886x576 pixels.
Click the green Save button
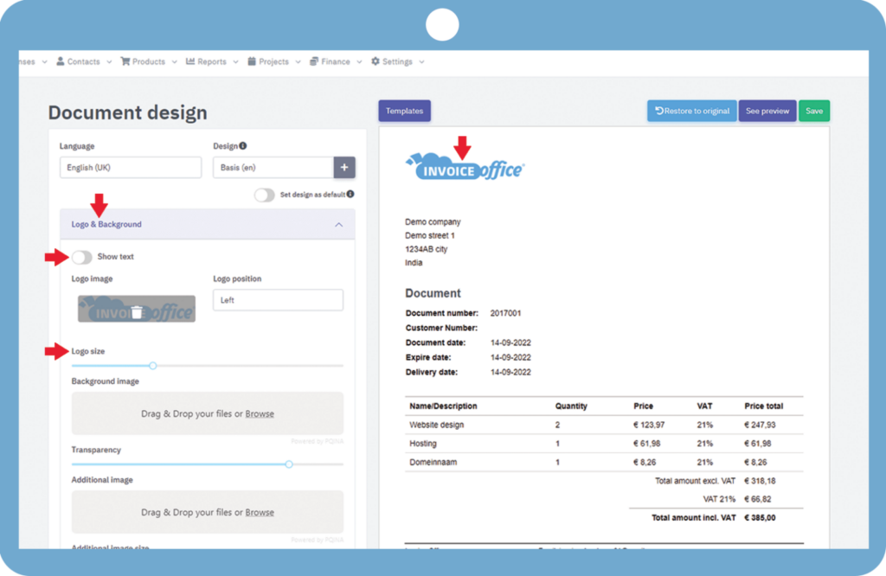813,111
